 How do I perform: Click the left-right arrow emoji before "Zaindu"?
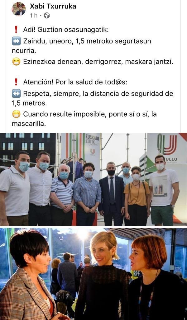pos(16,41)
